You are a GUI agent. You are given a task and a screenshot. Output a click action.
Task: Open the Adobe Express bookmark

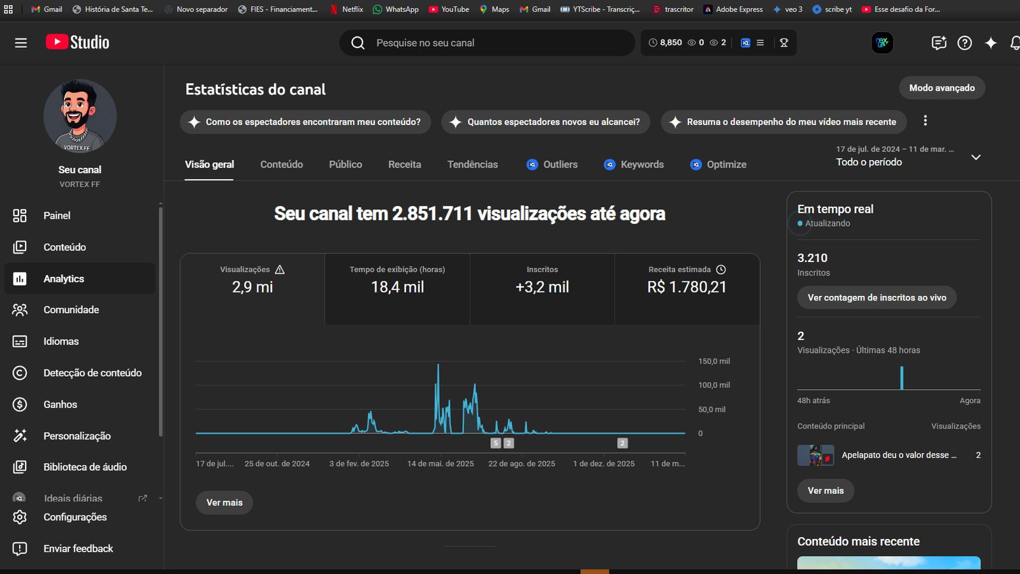click(733, 10)
